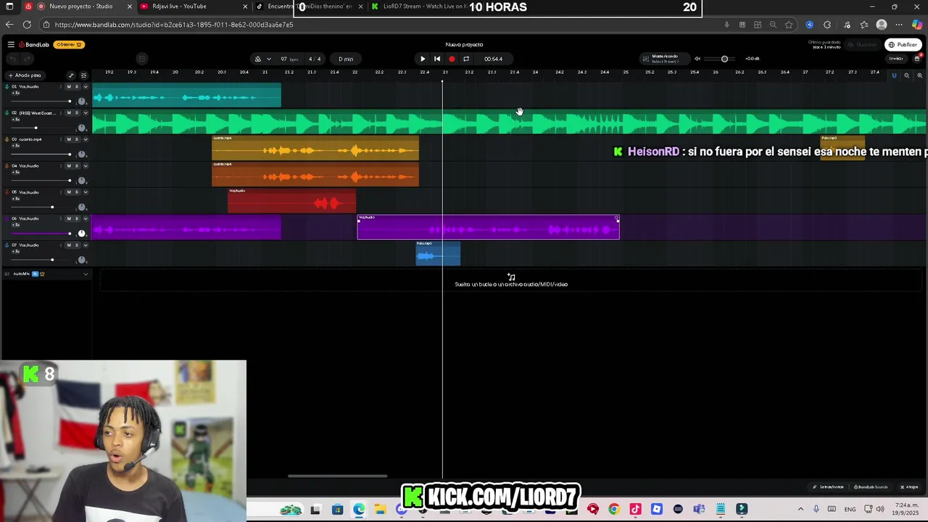Viewport: 928px width, 522px height.
Task: Open Microsoft Teams from the taskbar
Action: (699, 509)
